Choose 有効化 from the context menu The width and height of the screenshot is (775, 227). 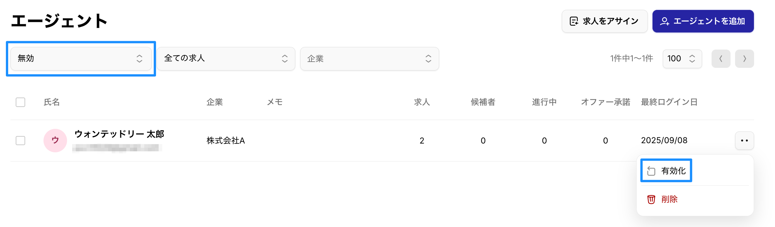[x=674, y=170]
